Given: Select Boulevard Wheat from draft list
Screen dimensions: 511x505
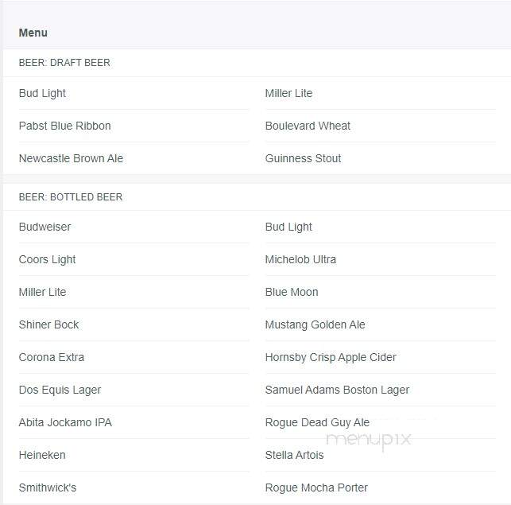Looking at the screenshot, I should [308, 126].
